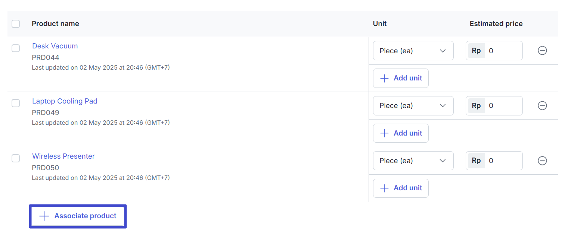Image resolution: width=565 pixels, height=235 pixels.
Task: Click the Laptop Cooling Pad estimated price input
Action: click(503, 106)
